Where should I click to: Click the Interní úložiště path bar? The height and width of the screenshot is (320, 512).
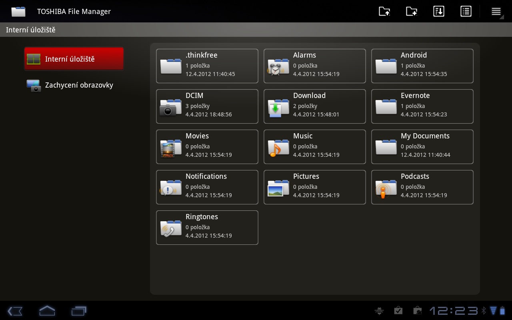click(x=256, y=30)
